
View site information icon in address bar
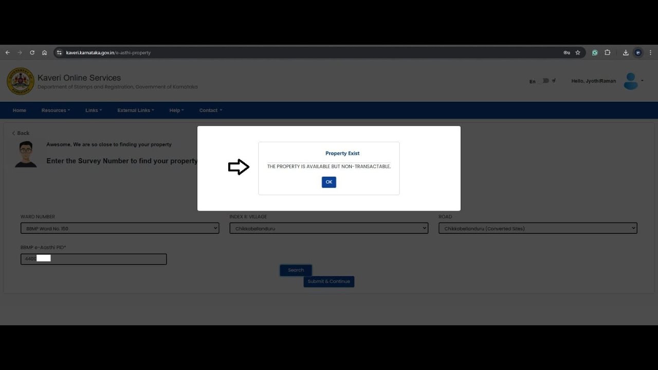tap(59, 52)
